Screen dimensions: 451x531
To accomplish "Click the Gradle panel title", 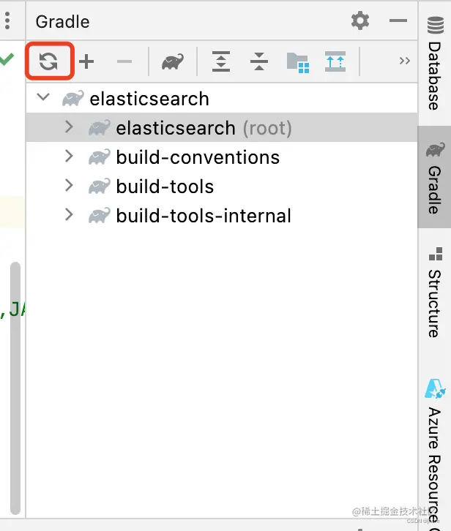I will 63,22.
